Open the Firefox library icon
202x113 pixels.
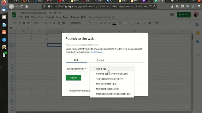click(177, 6)
